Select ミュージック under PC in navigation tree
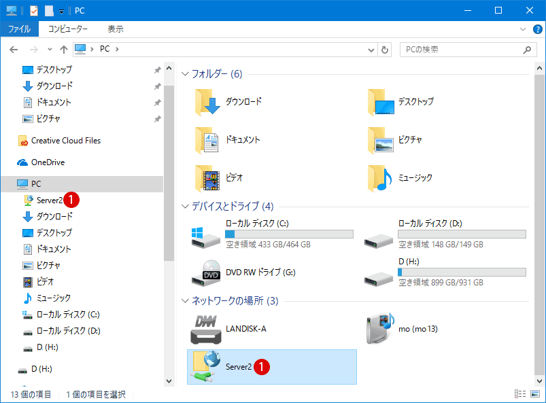 tap(54, 298)
